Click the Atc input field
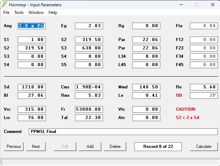 pos(146,118)
